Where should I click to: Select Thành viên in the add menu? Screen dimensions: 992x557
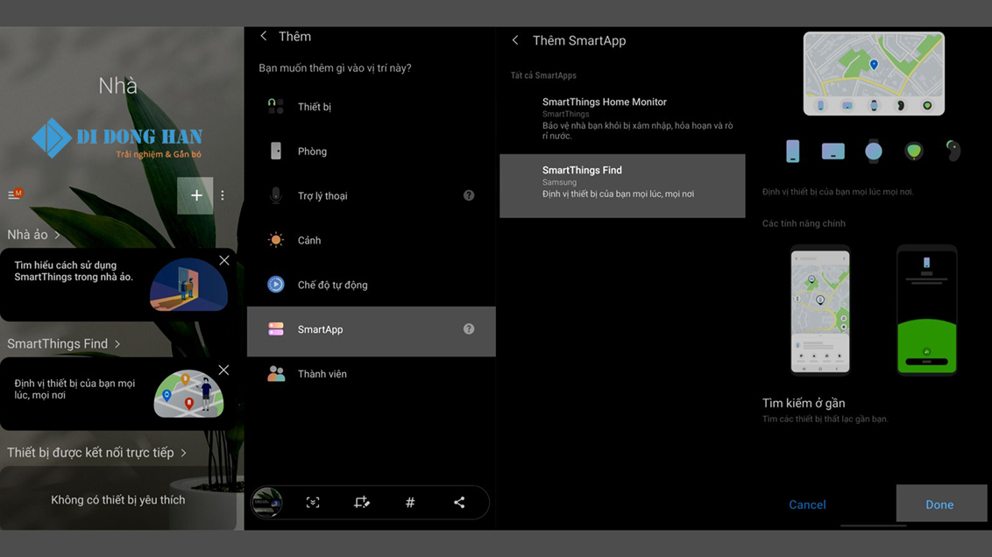coord(371,374)
